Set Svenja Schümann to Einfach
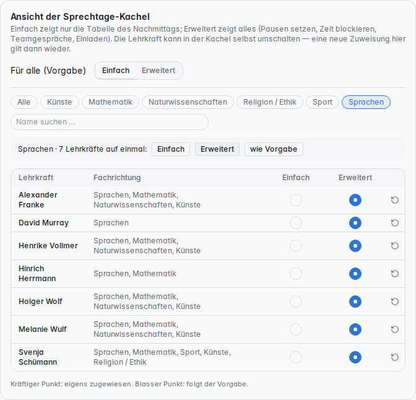The height and width of the screenshot is (400, 416). pyautogui.click(x=296, y=357)
